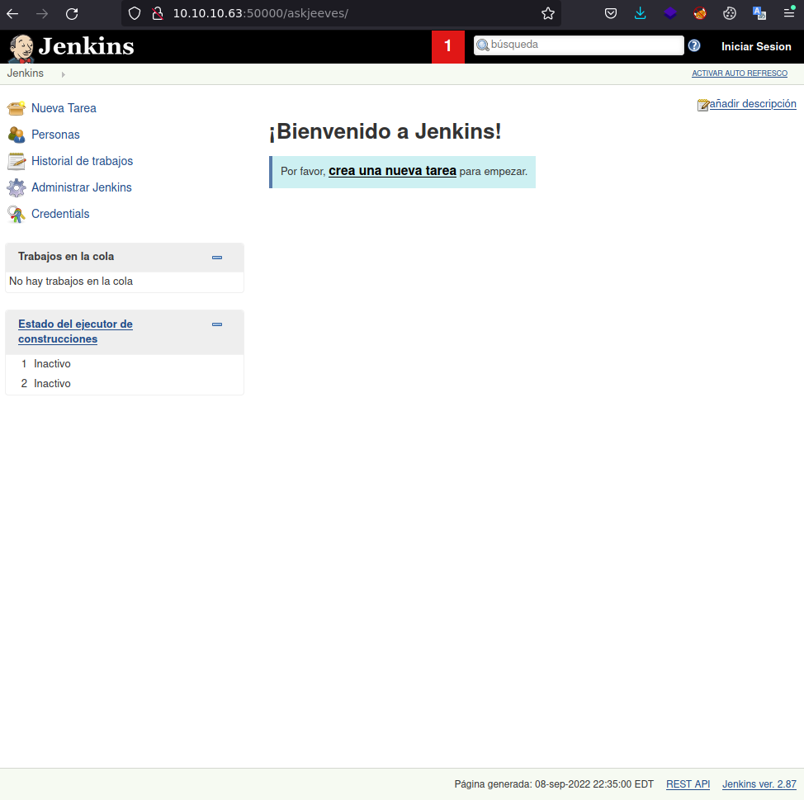Click the cookie extension icon
Viewport: 804px width, 800px height.
(x=729, y=13)
